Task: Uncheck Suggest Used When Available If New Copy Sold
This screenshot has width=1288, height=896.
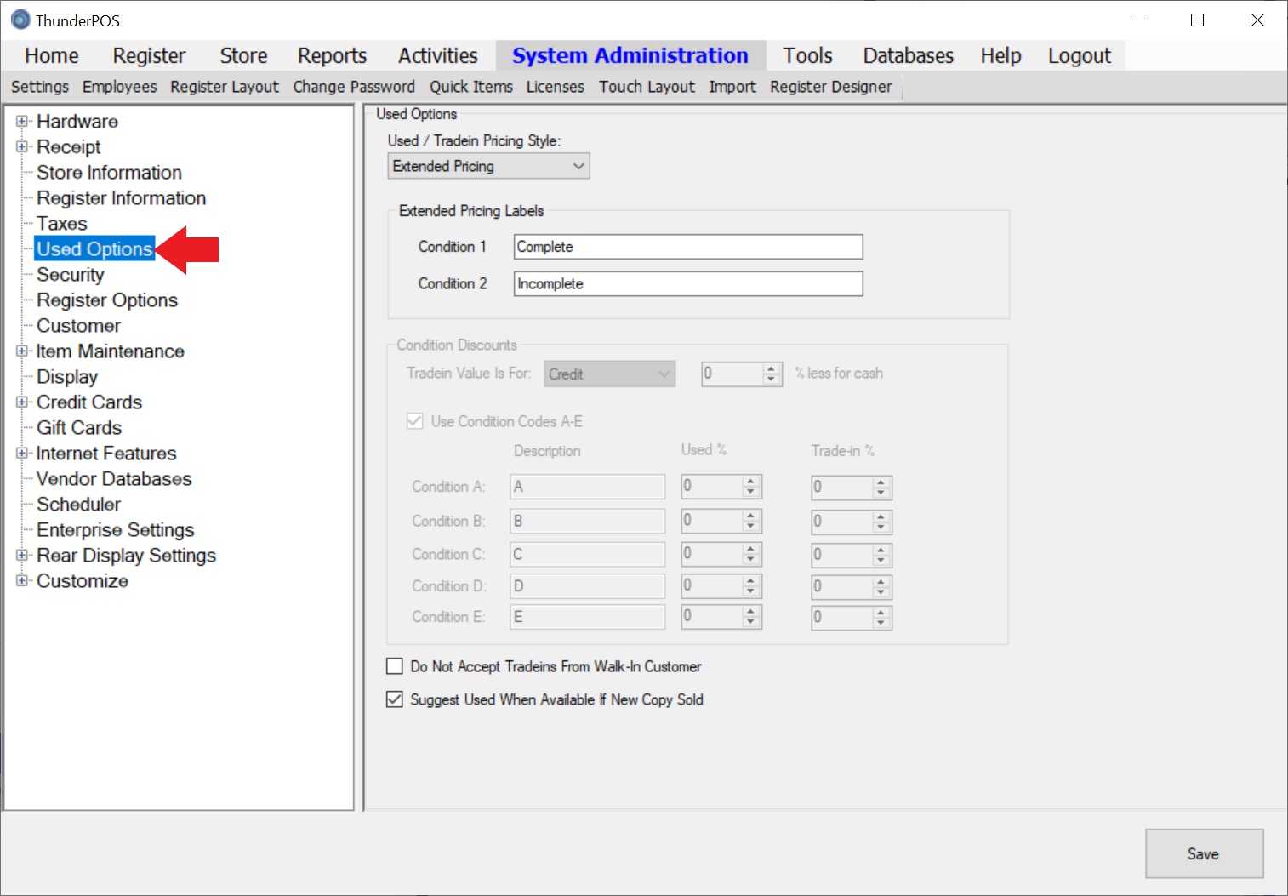Action: tap(395, 699)
